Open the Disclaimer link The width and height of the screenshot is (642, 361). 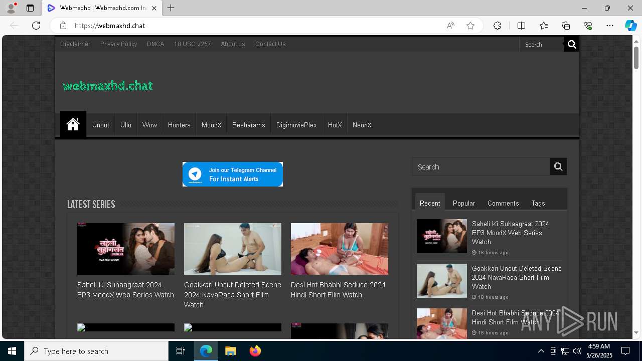pos(75,44)
